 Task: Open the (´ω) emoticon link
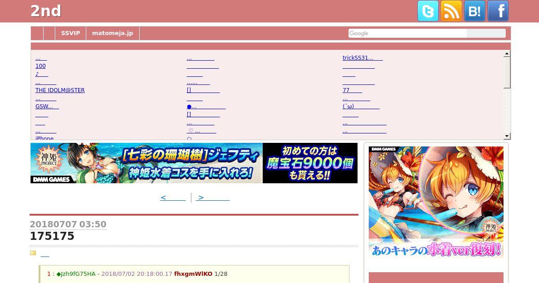click(361, 106)
